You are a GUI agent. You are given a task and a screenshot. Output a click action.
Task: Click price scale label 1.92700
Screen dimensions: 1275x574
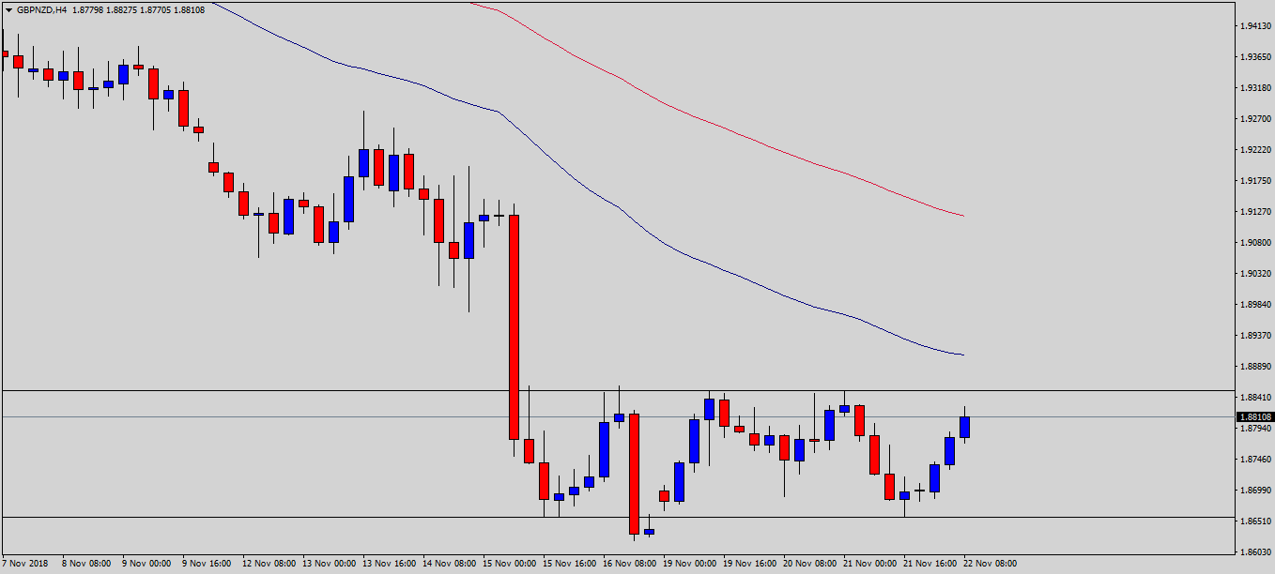click(x=1255, y=119)
